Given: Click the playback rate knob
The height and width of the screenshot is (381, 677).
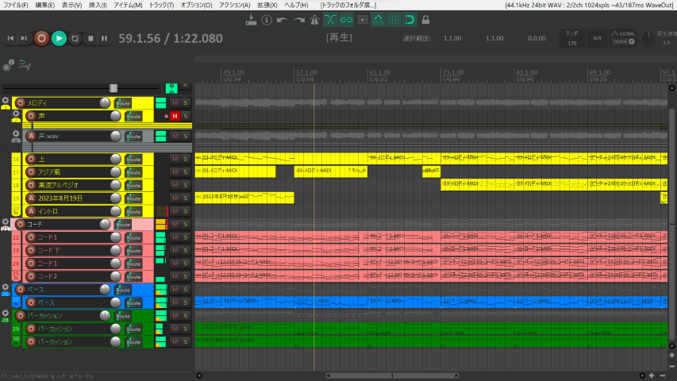Looking at the screenshot, I should pos(648,38).
